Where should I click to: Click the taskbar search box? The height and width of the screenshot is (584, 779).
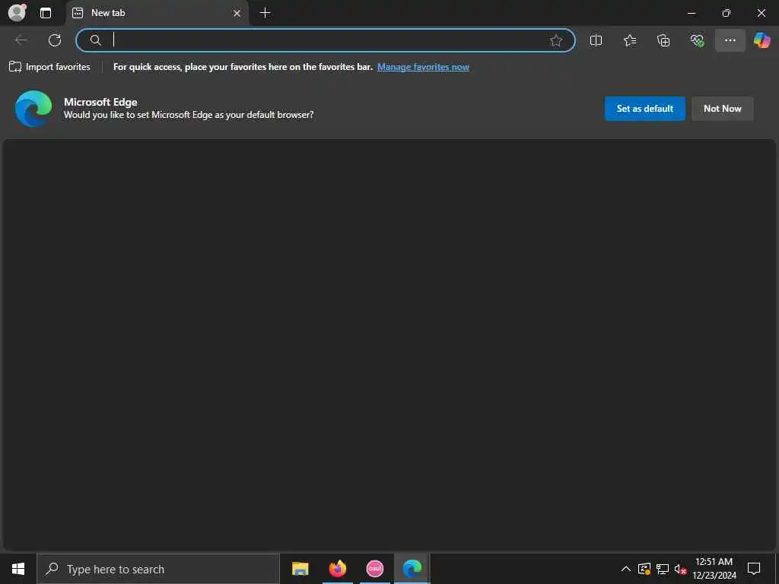pos(158,569)
